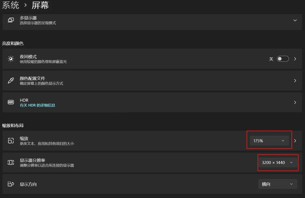Click the scale (缩放) icon
The width and height of the screenshot is (305, 198).
(x=11, y=141)
